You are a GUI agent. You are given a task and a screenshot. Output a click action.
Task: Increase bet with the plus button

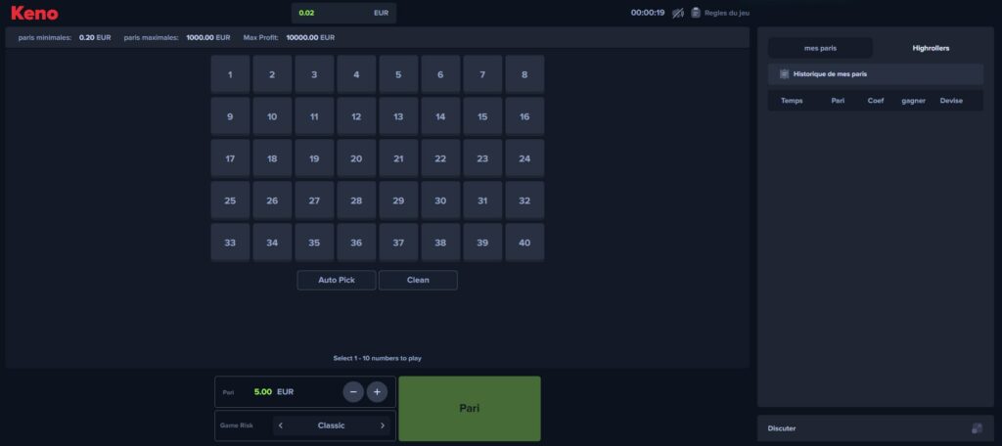click(x=377, y=392)
